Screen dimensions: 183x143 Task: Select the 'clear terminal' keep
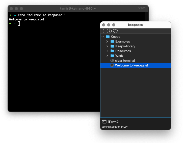click(x=125, y=61)
